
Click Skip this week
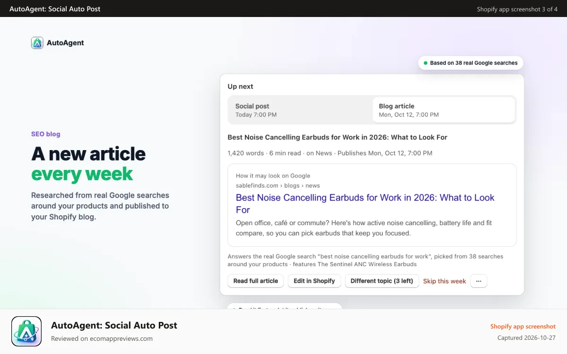[445, 281]
